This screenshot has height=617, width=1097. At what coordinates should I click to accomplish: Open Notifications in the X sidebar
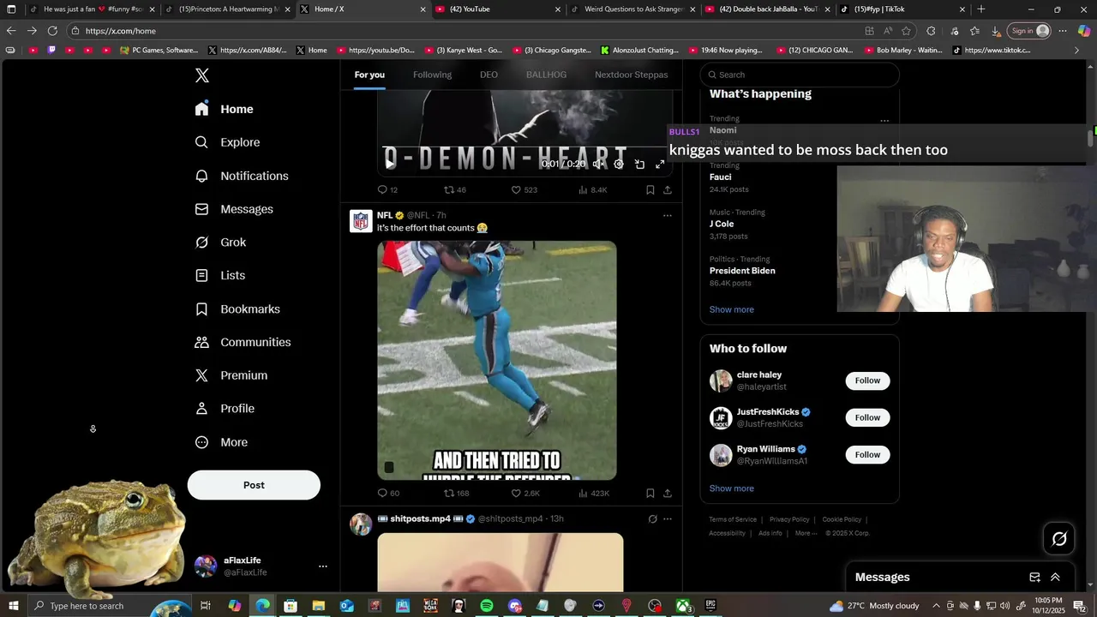coord(241,176)
